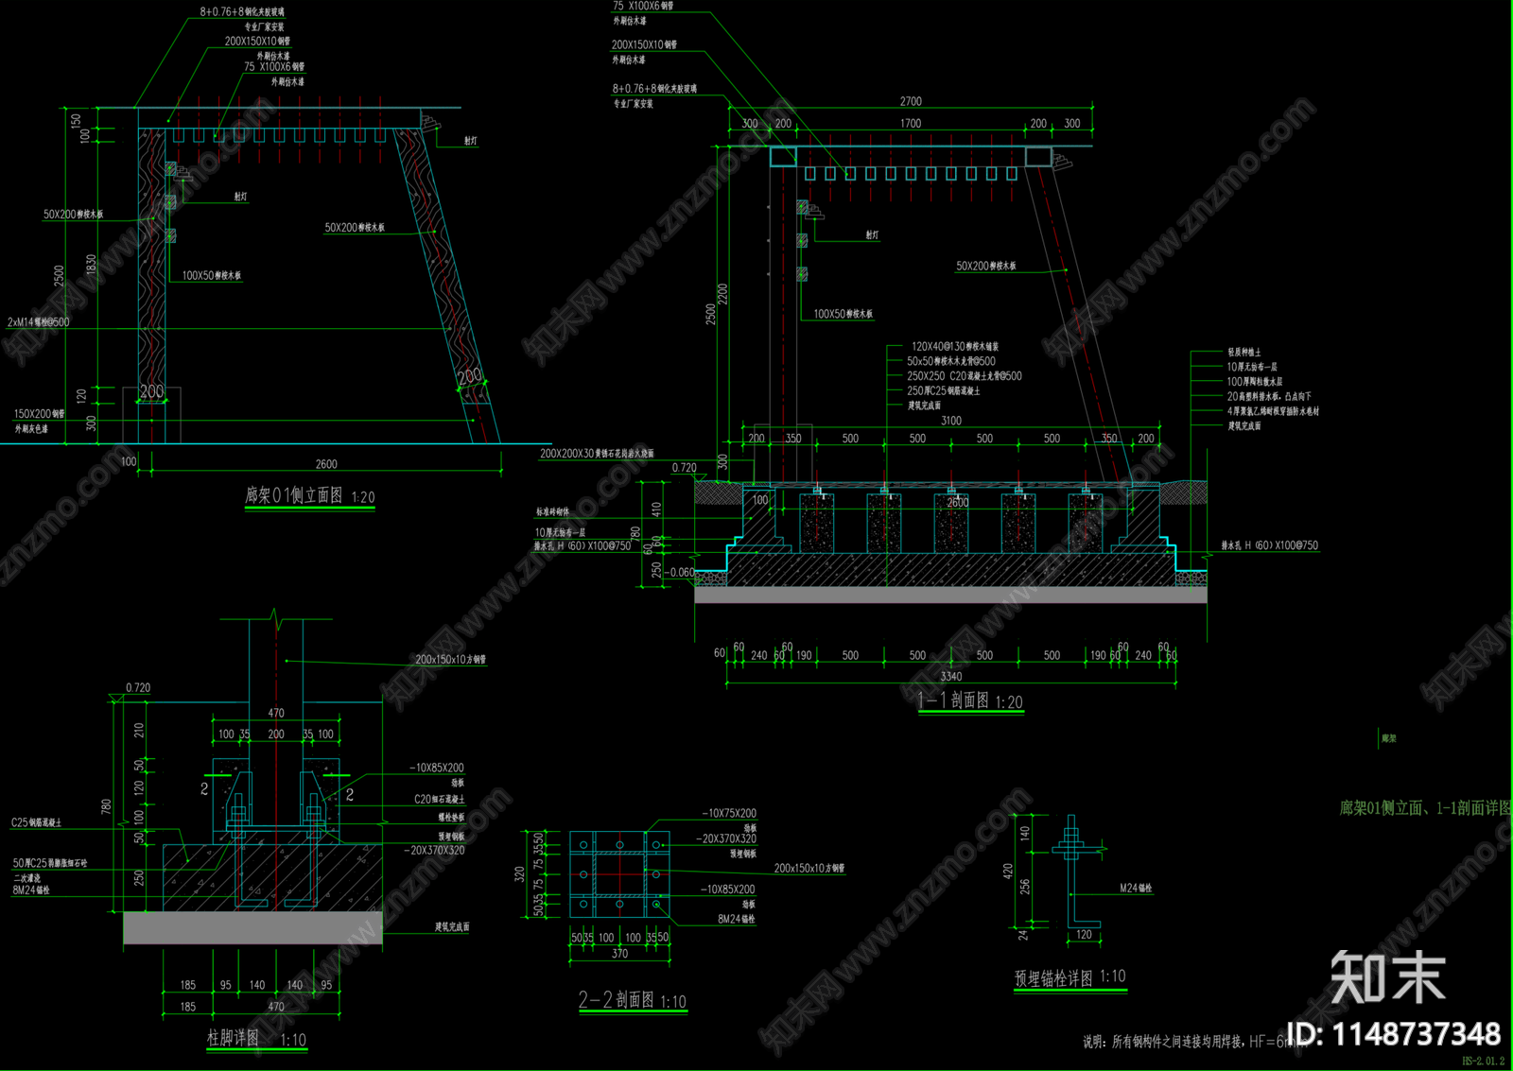Select the 50X200樟桉木板 label in section 1-1
Image resolution: width=1513 pixels, height=1071 pixels.
[x=986, y=267]
